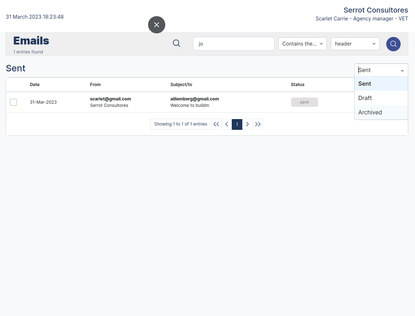
Task: Click the 'sent' status badge
Action: 304,102
